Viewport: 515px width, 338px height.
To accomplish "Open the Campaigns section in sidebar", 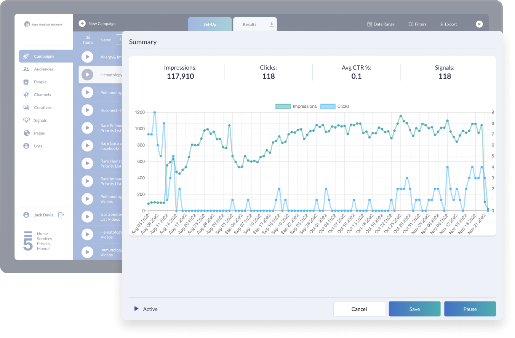I will point(44,56).
